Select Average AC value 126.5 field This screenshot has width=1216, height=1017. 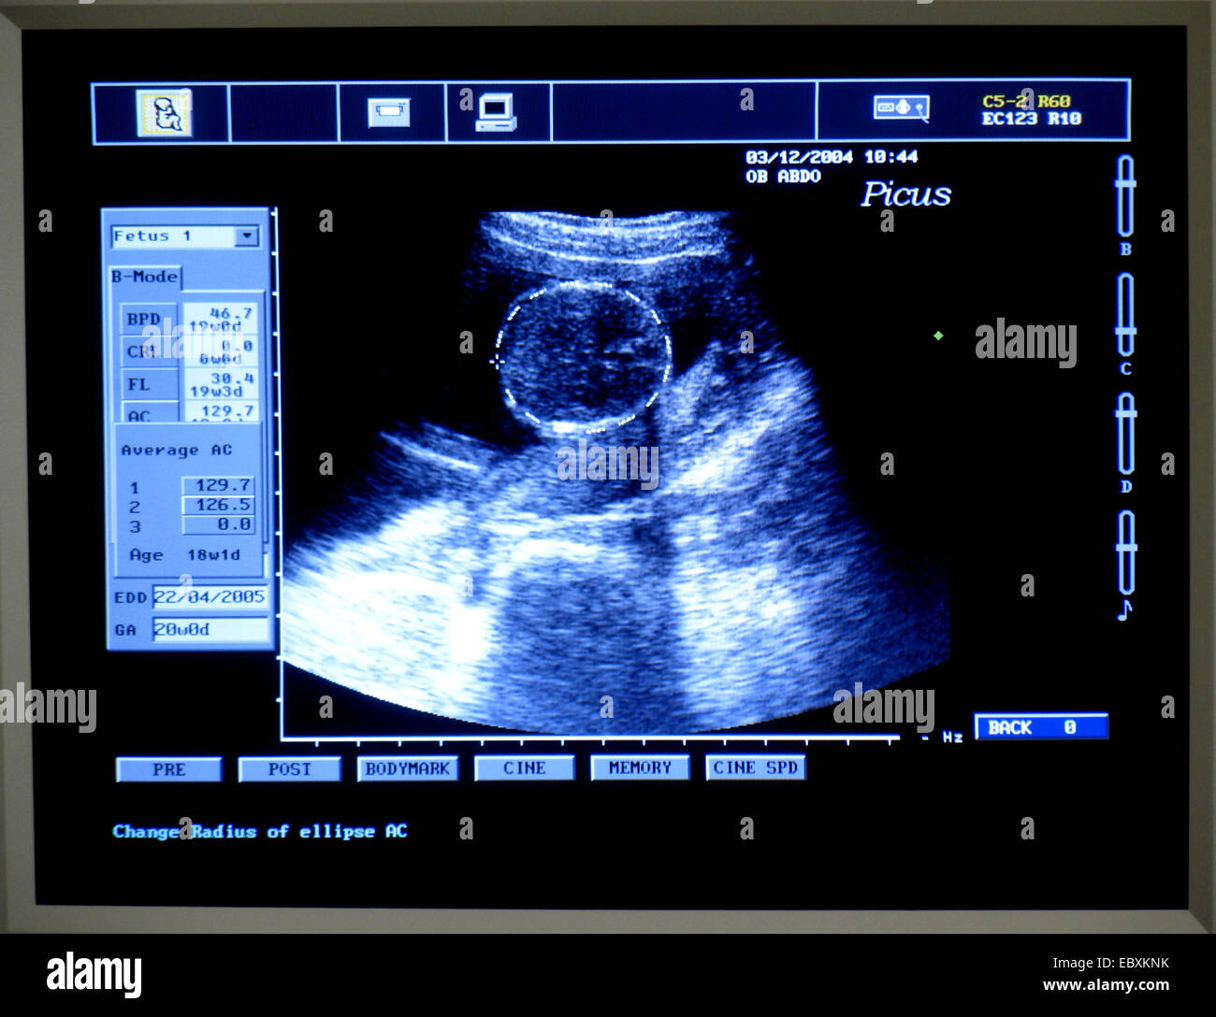point(218,505)
